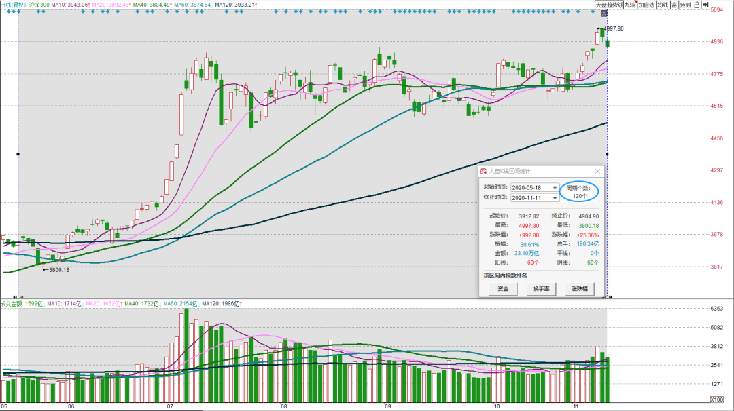This screenshot has height=411, width=734.
Task: Toggle the 均线 moving averages button
Action: click(663, 5)
